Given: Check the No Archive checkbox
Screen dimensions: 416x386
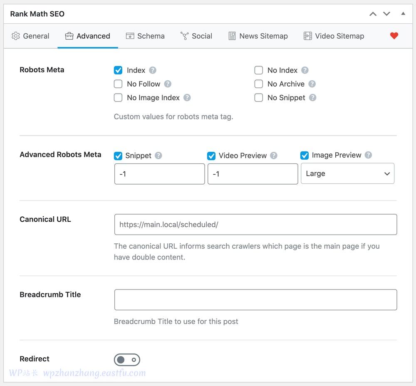Looking at the screenshot, I should tap(259, 84).
